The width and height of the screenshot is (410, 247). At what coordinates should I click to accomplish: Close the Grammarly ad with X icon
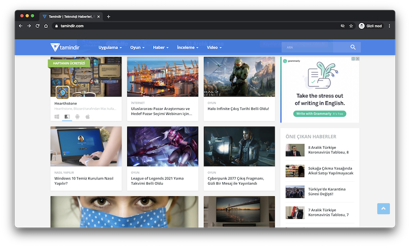click(357, 59)
